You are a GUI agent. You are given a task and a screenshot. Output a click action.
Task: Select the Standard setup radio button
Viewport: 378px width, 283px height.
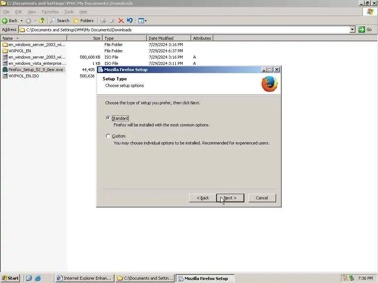[x=108, y=118]
